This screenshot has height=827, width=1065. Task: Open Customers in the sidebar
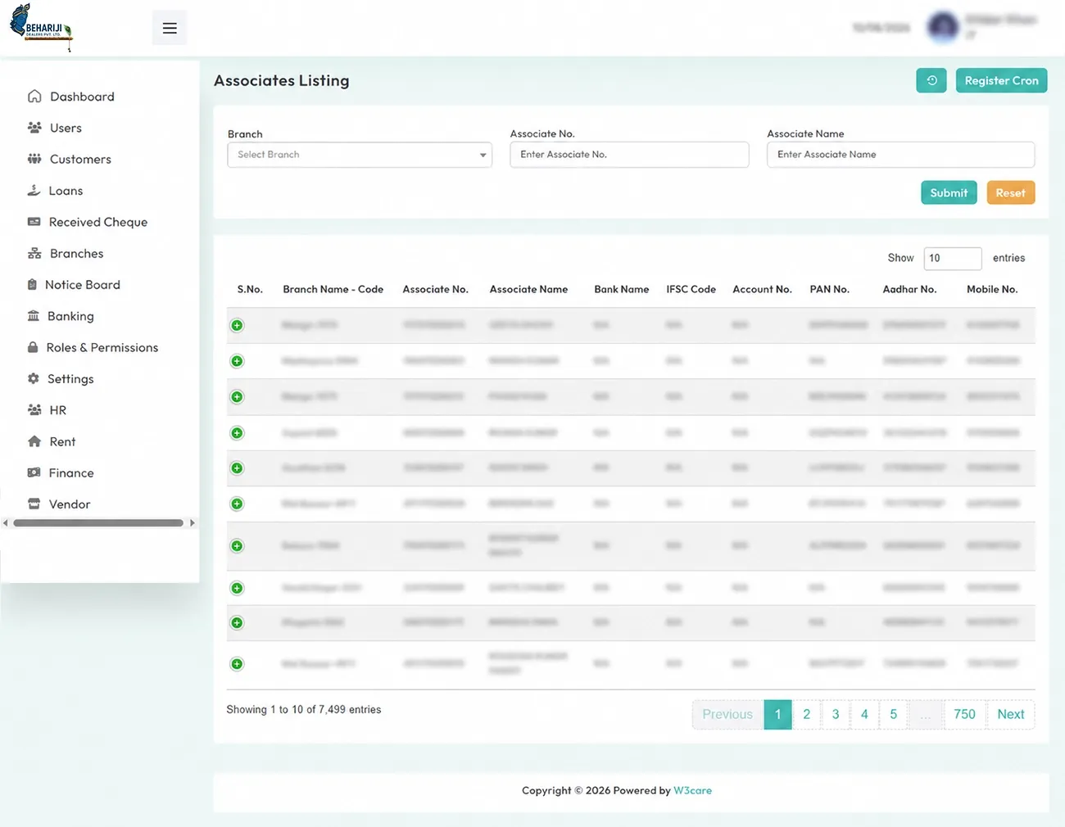[x=80, y=159]
